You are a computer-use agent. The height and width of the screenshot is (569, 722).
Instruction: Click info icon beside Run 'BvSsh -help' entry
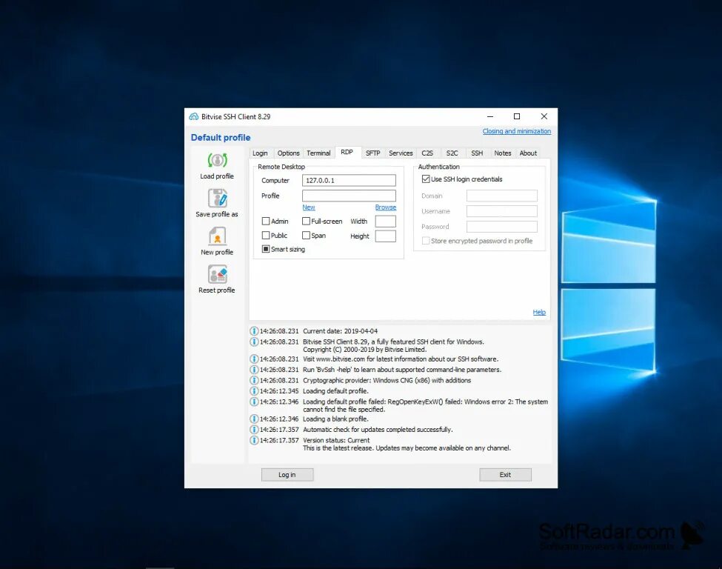(254, 370)
